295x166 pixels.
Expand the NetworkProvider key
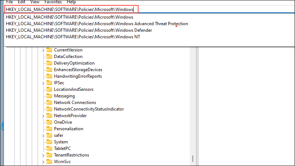[43, 116]
